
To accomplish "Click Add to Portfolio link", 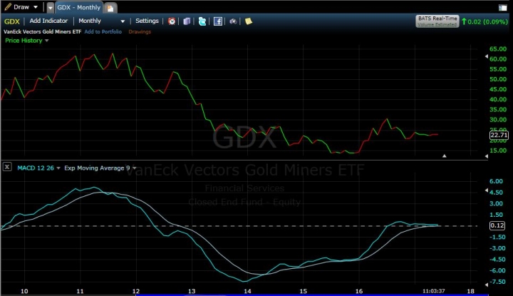I will pyautogui.click(x=103, y=32).
